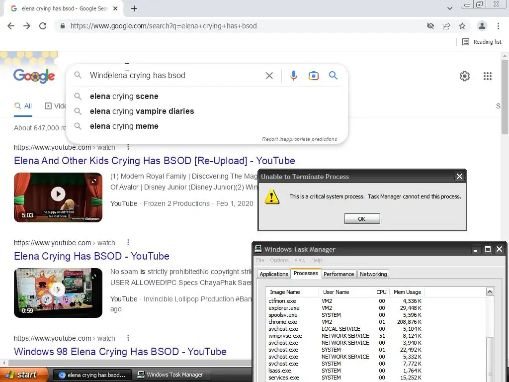Open options dots for second YouTube result

128,242
